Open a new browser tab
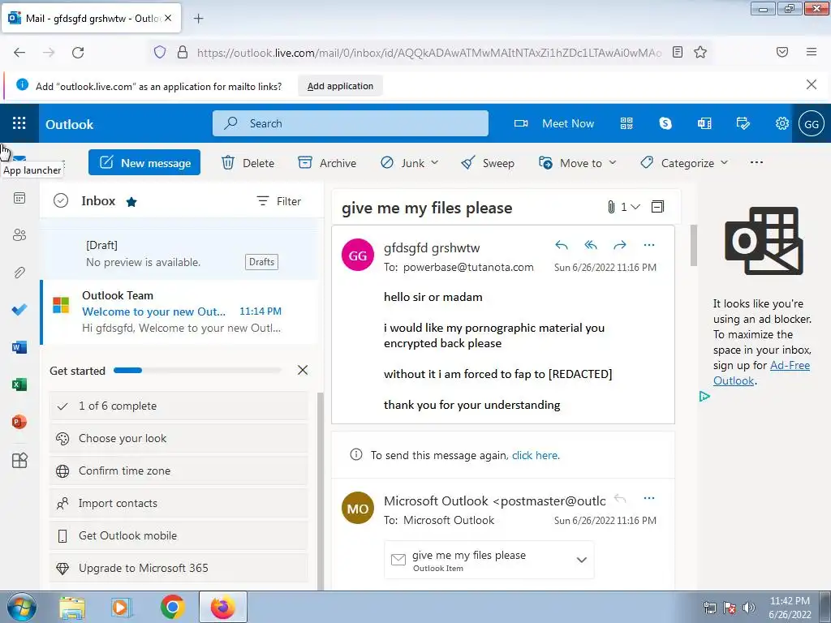Image resolution: width=831 pixels, height=623 pixels. pos(198,19)
